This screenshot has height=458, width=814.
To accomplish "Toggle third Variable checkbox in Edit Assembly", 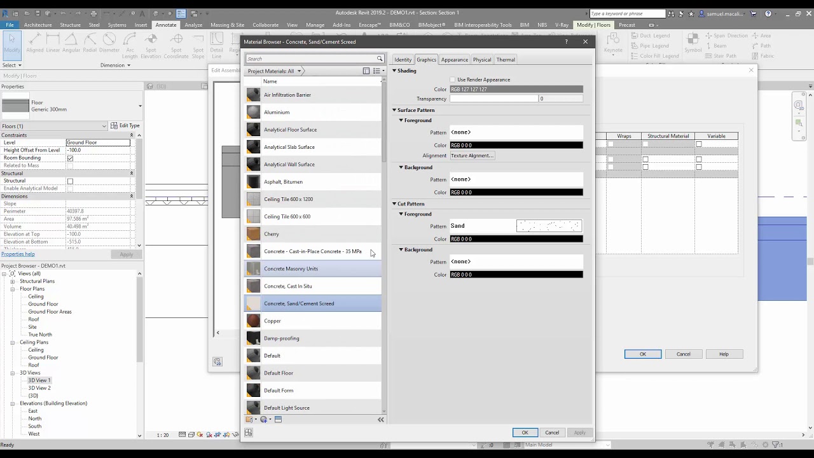I will [698, 167].
